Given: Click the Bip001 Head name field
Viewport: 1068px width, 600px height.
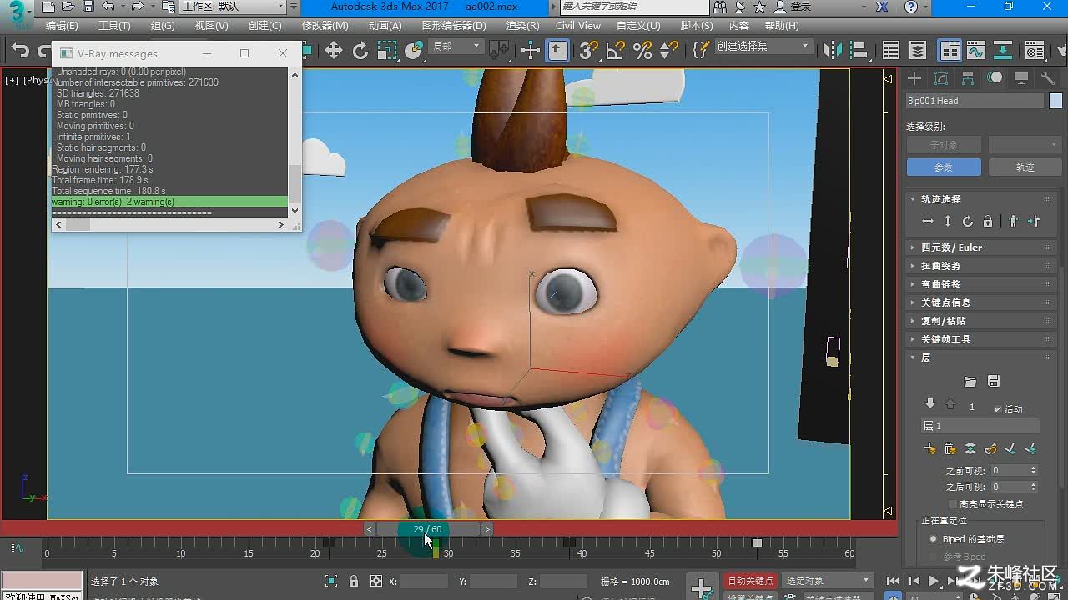Looking at the screenshot, I should click(x=975, y=101).
